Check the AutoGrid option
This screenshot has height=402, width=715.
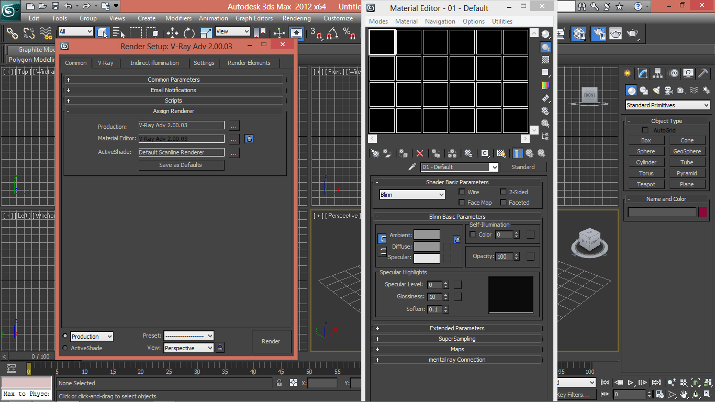[645, 130]
